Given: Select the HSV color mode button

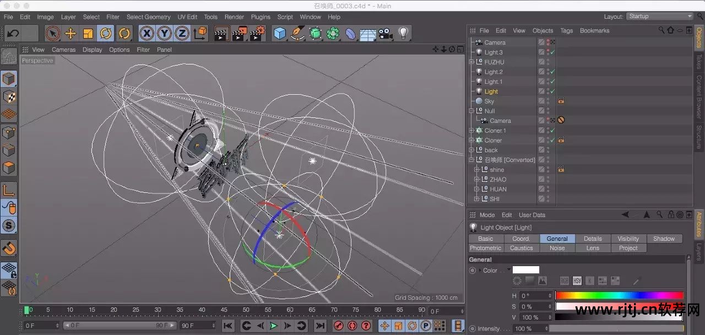Looking at the screenshot, I should pos(577,281).
